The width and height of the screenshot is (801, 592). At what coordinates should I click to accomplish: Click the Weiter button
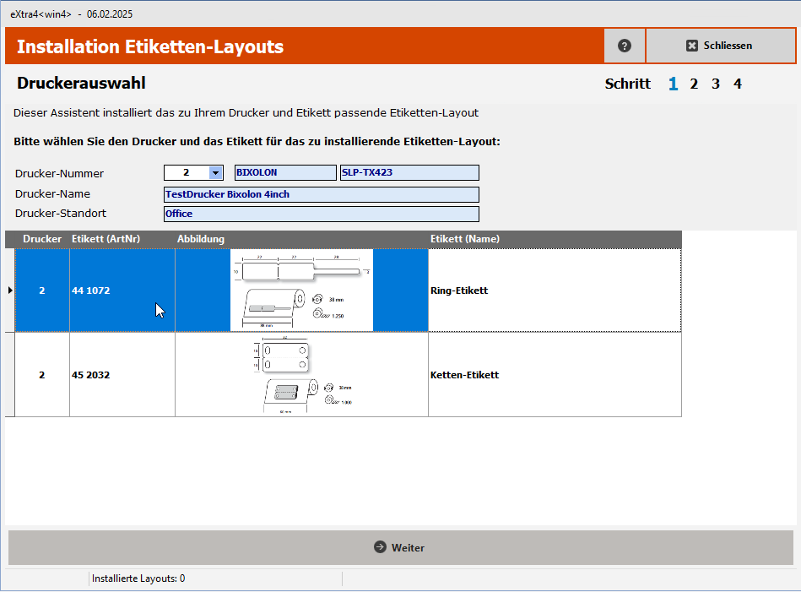tap(399, 547)
